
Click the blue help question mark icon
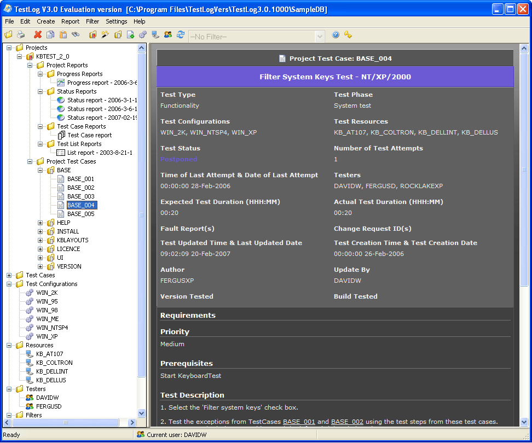click(x=336, y=34)
